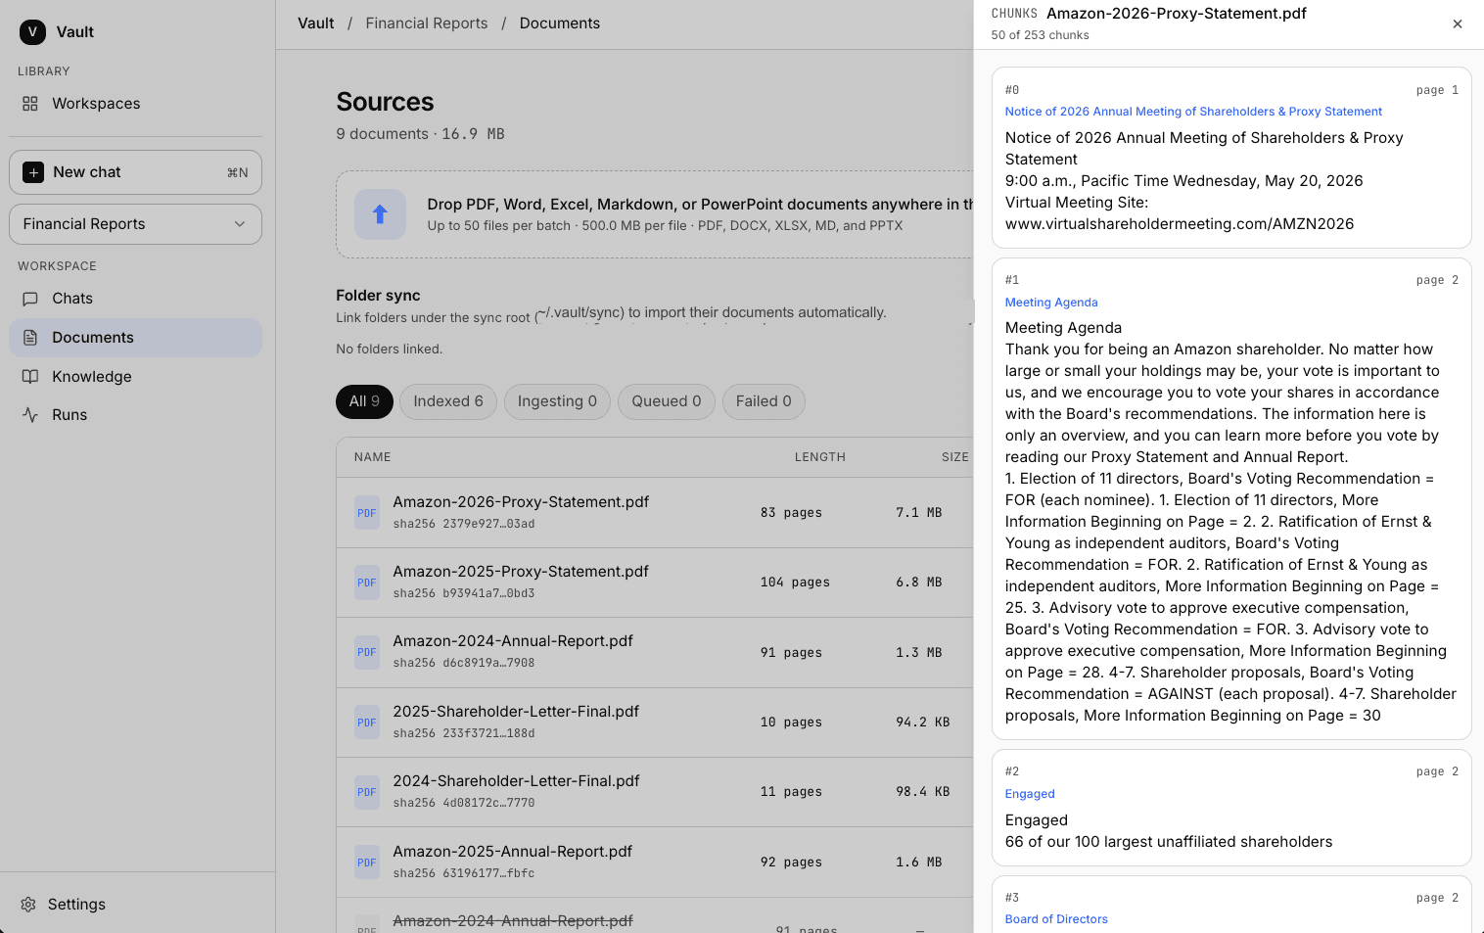Filter by Failed 0 documents
Image resolution: width=1484 pixels, height=933 pixels.
click(764, 401)
